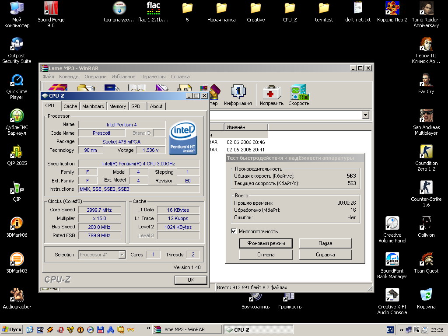Select the Titan Quest desktop shortcut

(426, 263)
